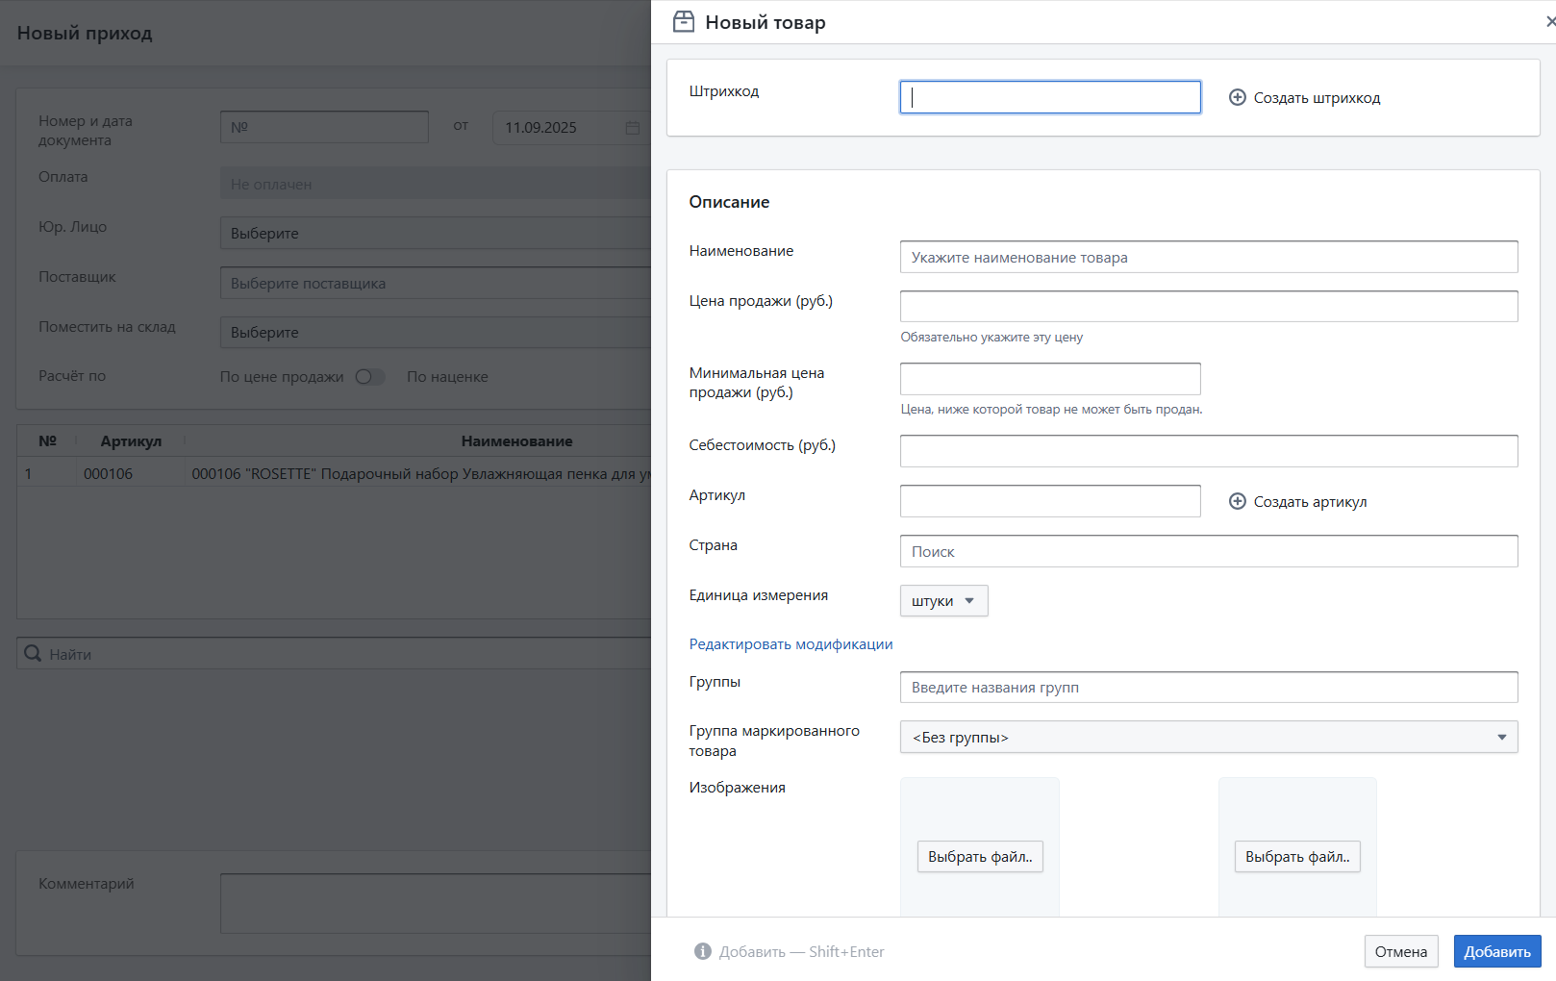Click the second Выбрать файл.. image button
Viewport: 1556px width, 981px height.
[1296, 857]
